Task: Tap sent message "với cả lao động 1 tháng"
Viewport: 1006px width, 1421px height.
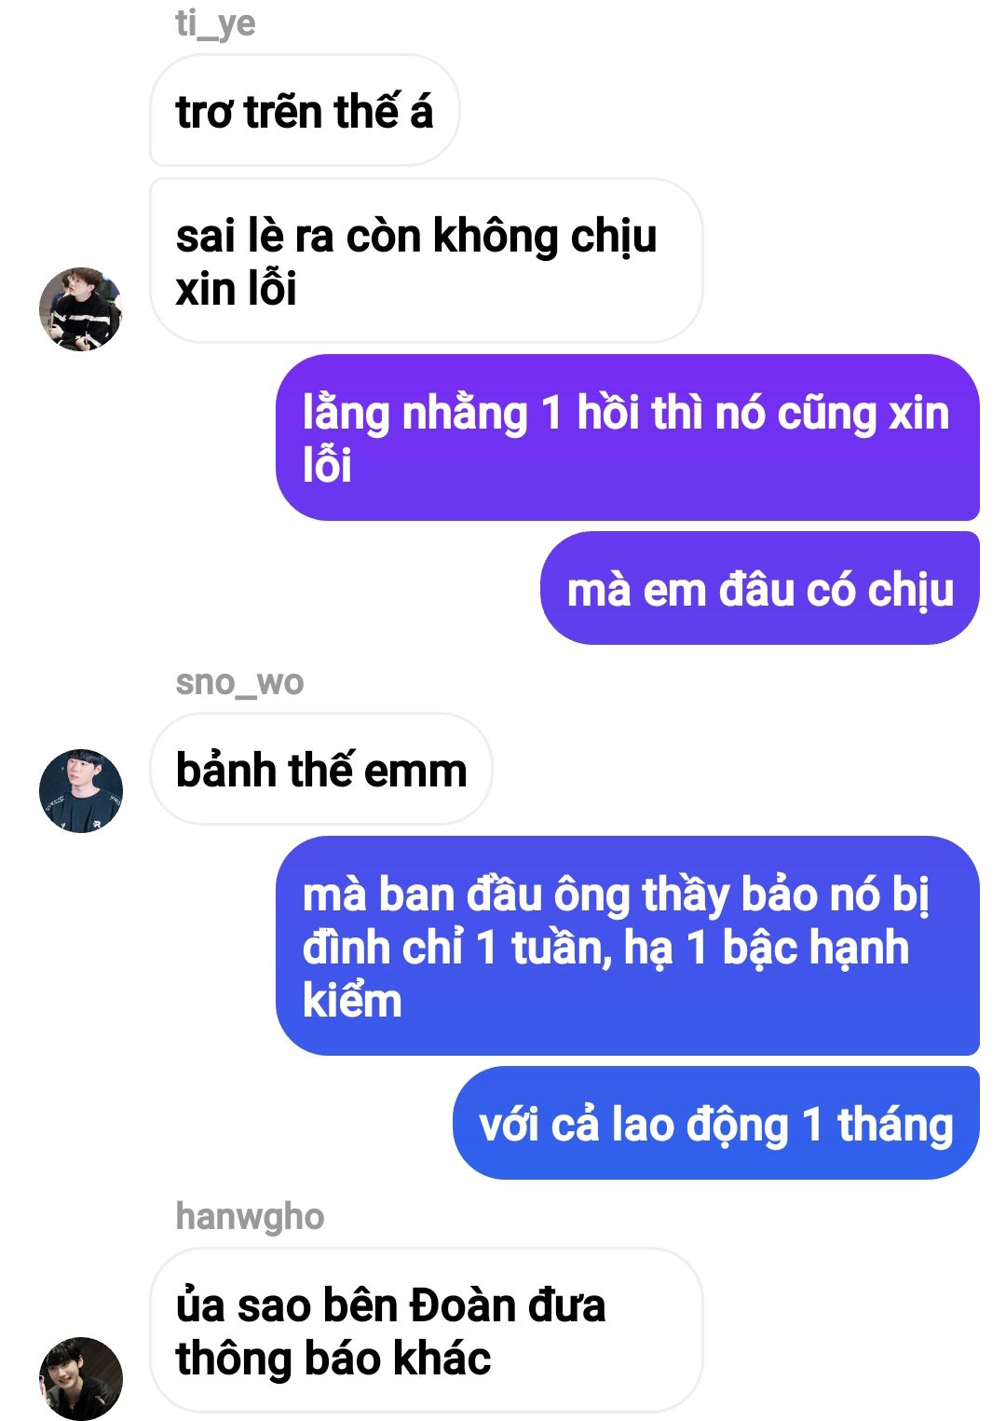Action: [x=716, y=1124]
